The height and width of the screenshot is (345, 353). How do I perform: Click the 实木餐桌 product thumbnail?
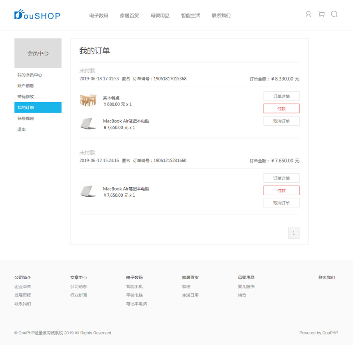[x=88, y=100]
